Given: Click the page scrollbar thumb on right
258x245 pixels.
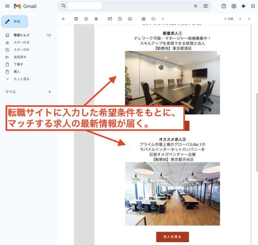Looking at the screenshot, I should [x=257, y=132].
